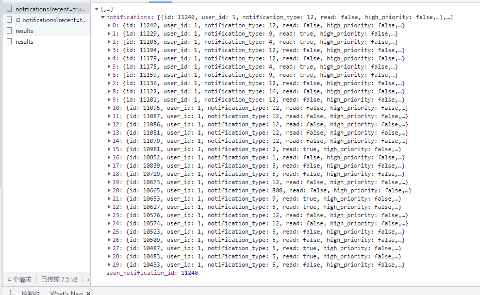
Task: Expand entry 20 with notification_type 800
Action: [x=109, y=190]
